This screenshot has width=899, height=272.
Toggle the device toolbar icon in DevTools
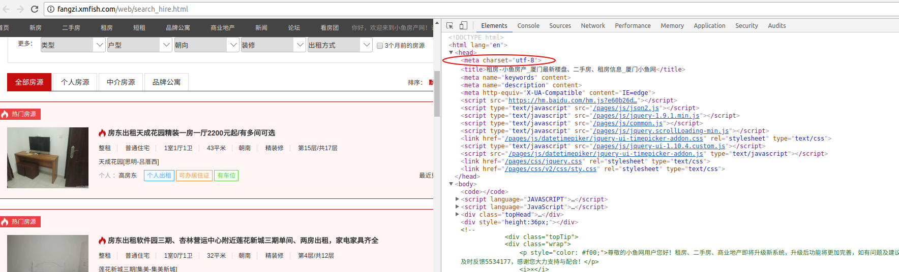pos(463,26)
